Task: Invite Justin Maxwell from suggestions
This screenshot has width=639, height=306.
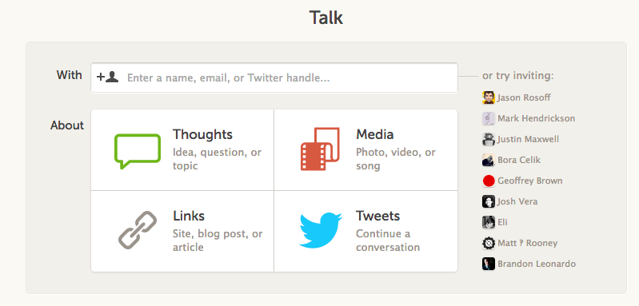Action: [528, 139]
